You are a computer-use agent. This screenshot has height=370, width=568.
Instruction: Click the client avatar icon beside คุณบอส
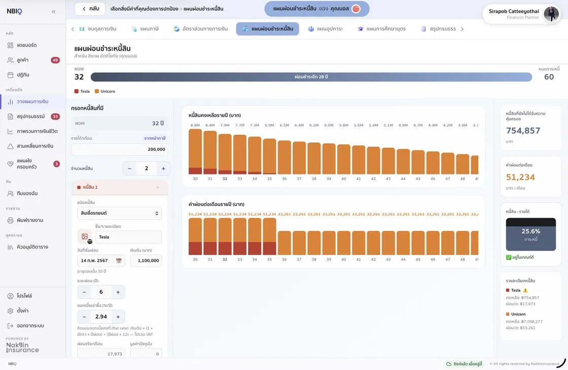point(356,9)
